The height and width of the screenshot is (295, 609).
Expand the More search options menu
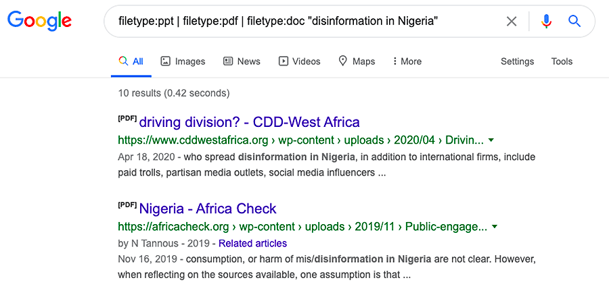(407, 61)
